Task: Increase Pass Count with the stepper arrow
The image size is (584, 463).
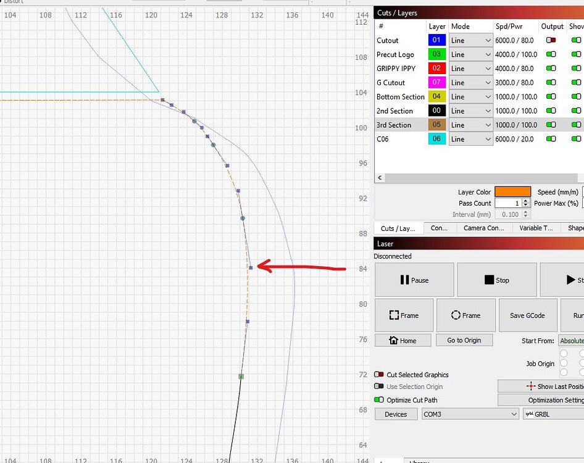Action: coord(525,201)
